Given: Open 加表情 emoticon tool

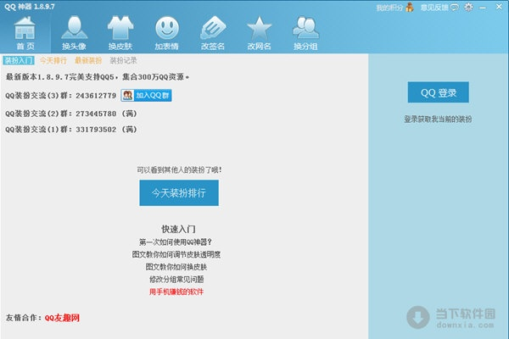Looking at the screenshot, I should coord(167,33).
